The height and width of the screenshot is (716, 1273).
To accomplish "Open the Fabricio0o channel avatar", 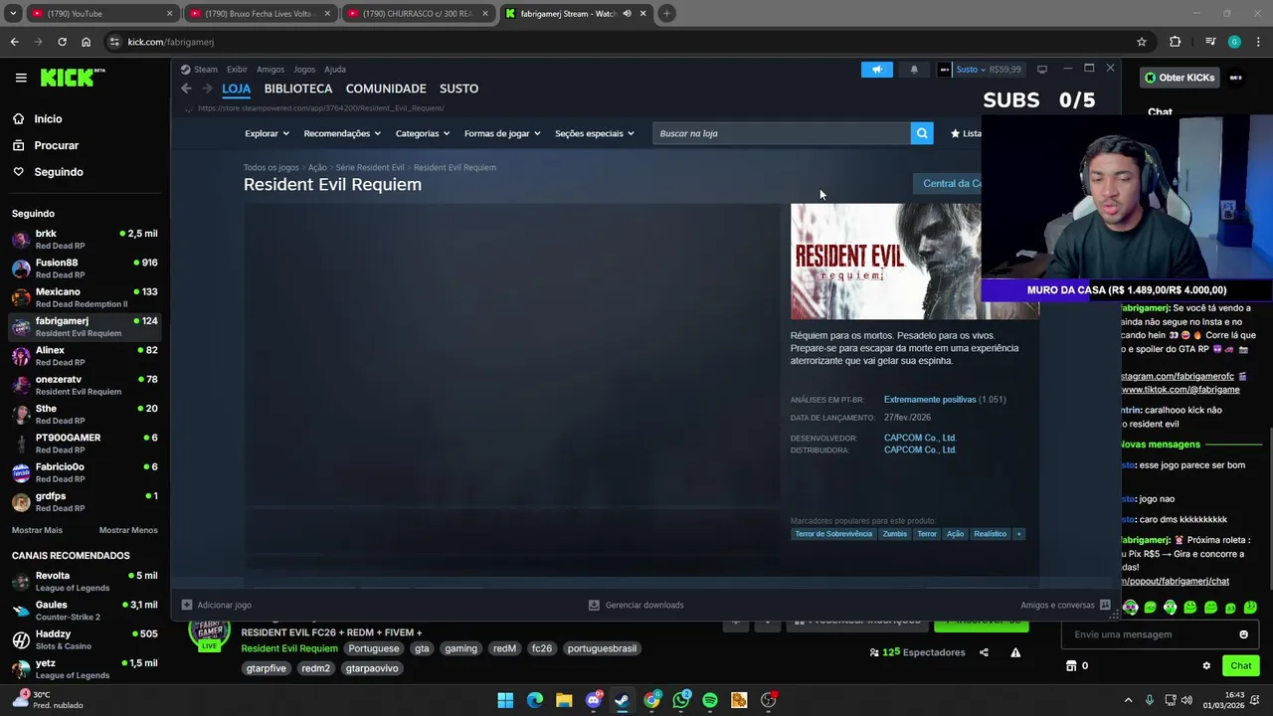I will click(x=21, y=472).
